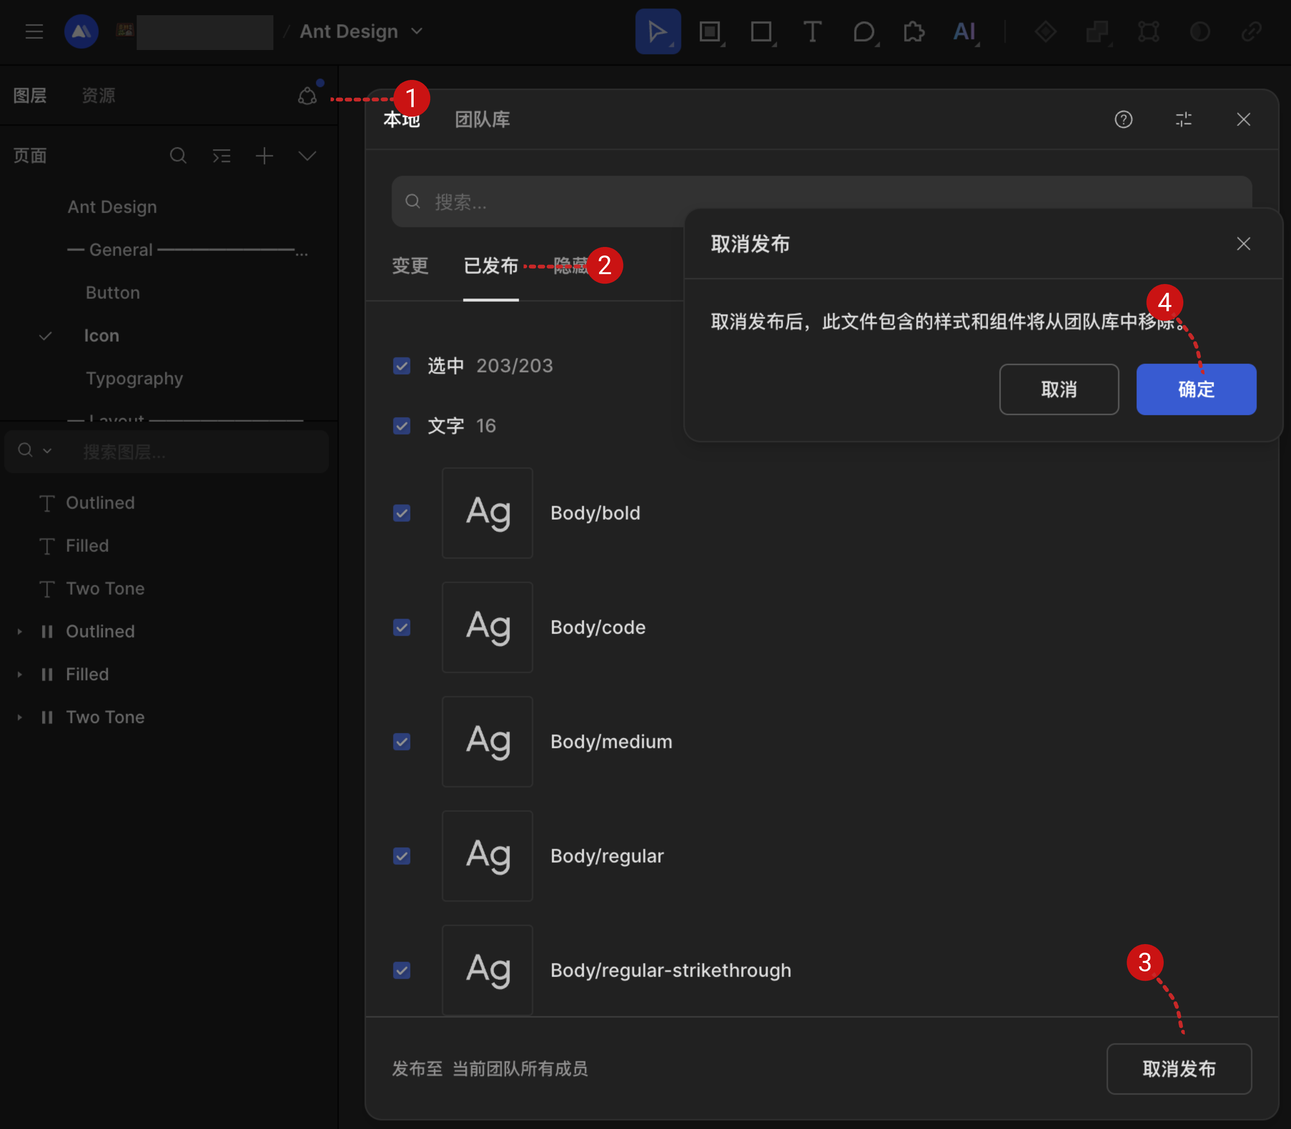Expand the Two Tone auto-layout group

pos(20,717)
